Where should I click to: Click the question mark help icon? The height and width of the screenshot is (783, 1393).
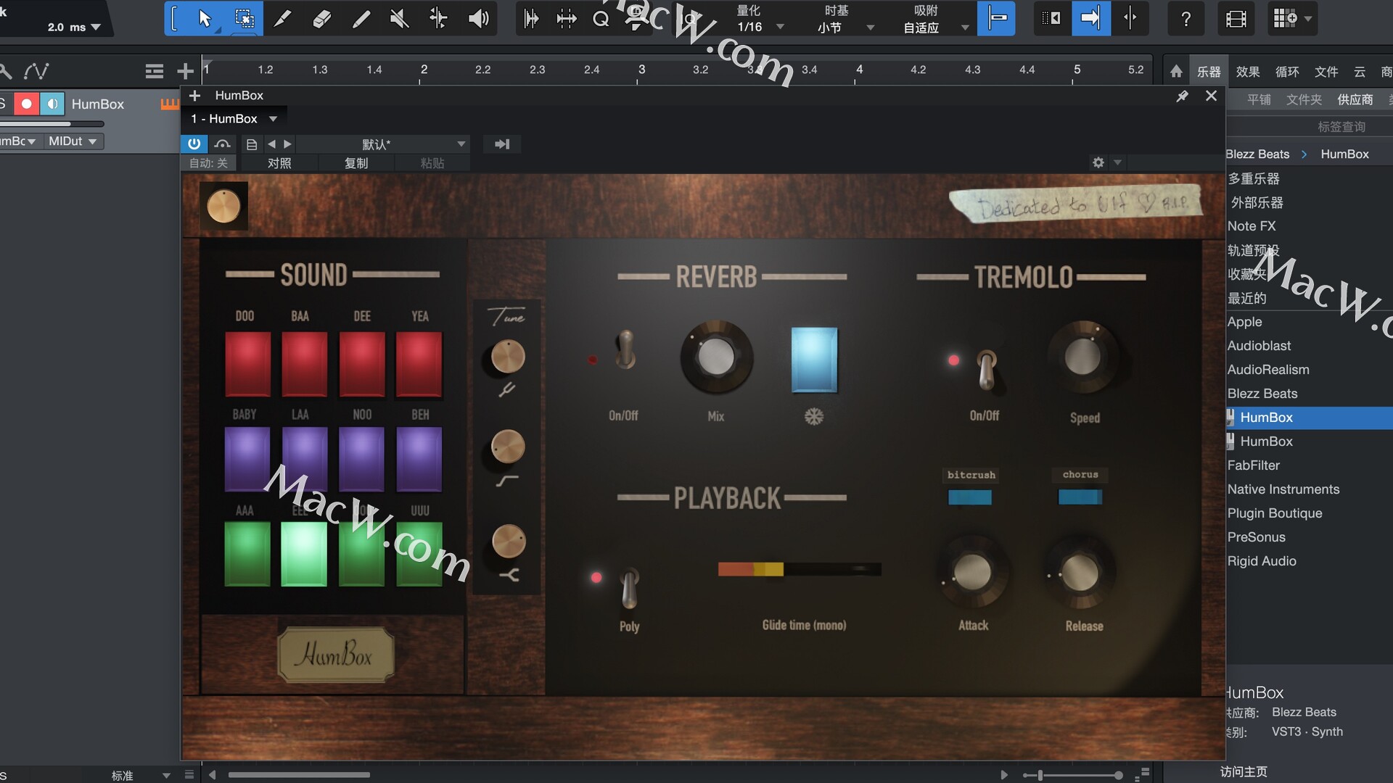pyautogui.click(x=1186, y=19)
